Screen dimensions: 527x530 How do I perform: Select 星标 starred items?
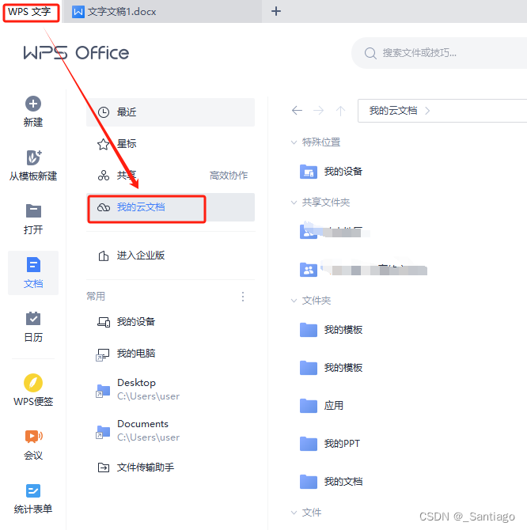pos(170,144)
